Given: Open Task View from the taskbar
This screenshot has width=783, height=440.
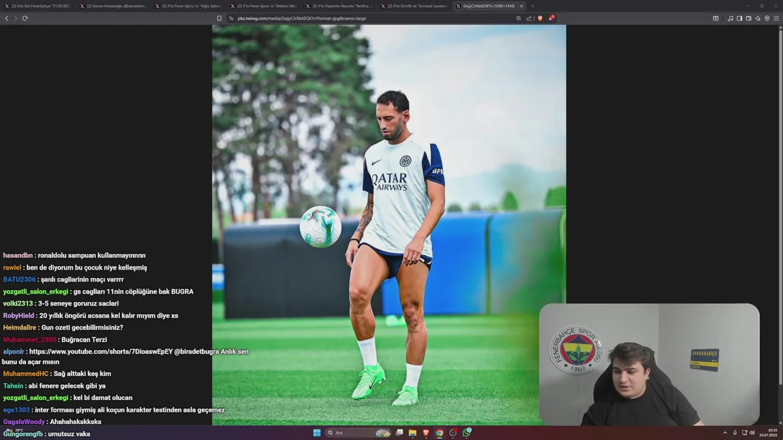Looking at the screenshot, I should [x=399, y=433].
